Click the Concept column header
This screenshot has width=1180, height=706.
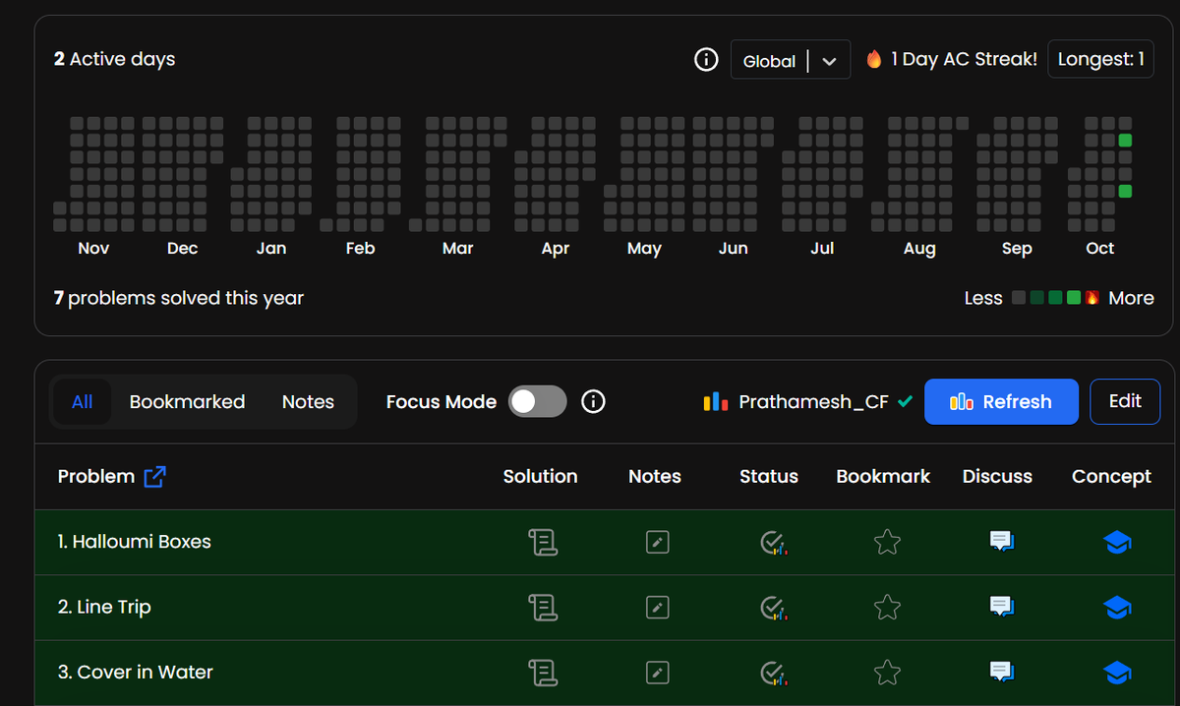coord(1111,477)
